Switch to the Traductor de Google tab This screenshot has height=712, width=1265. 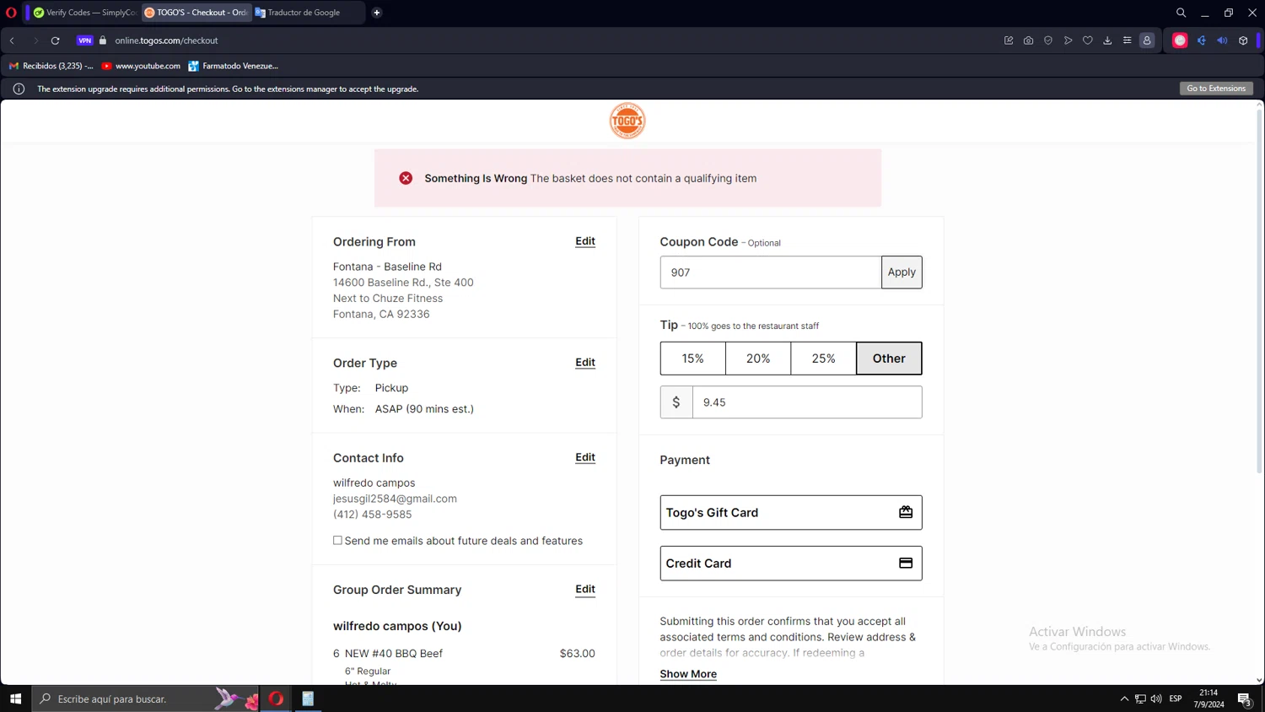[308, 13]
